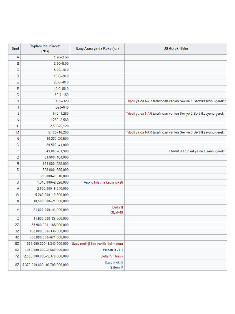Select the value 1,280–2,560
Viewport: 235px width, 314px height.
[59, 120]
